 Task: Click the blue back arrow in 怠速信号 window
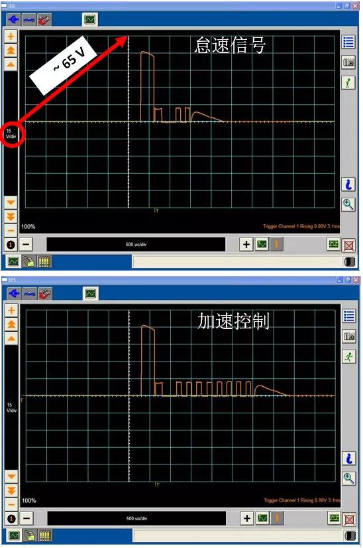pyautogui.click(x=13, y=20)
